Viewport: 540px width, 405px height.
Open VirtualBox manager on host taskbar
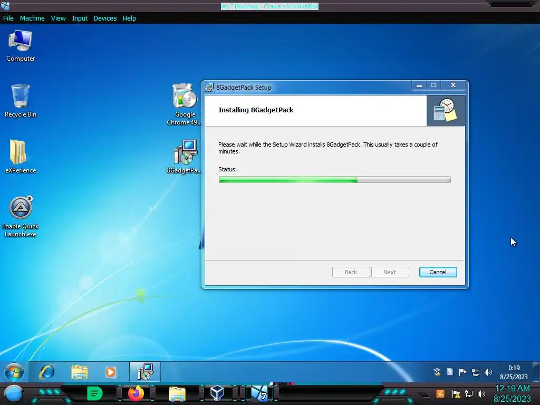217,393
